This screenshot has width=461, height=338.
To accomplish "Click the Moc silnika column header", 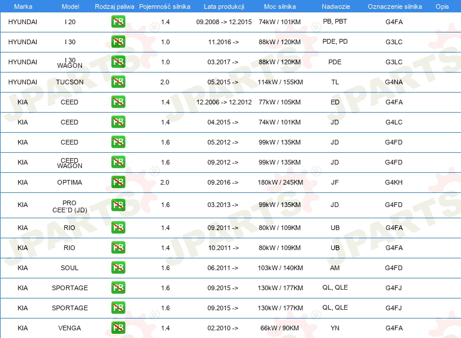I will click(x=280, y=6).
